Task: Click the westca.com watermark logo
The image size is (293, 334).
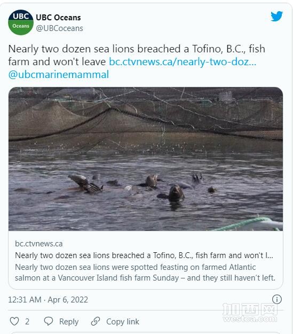Action: [x=250, y=313]
